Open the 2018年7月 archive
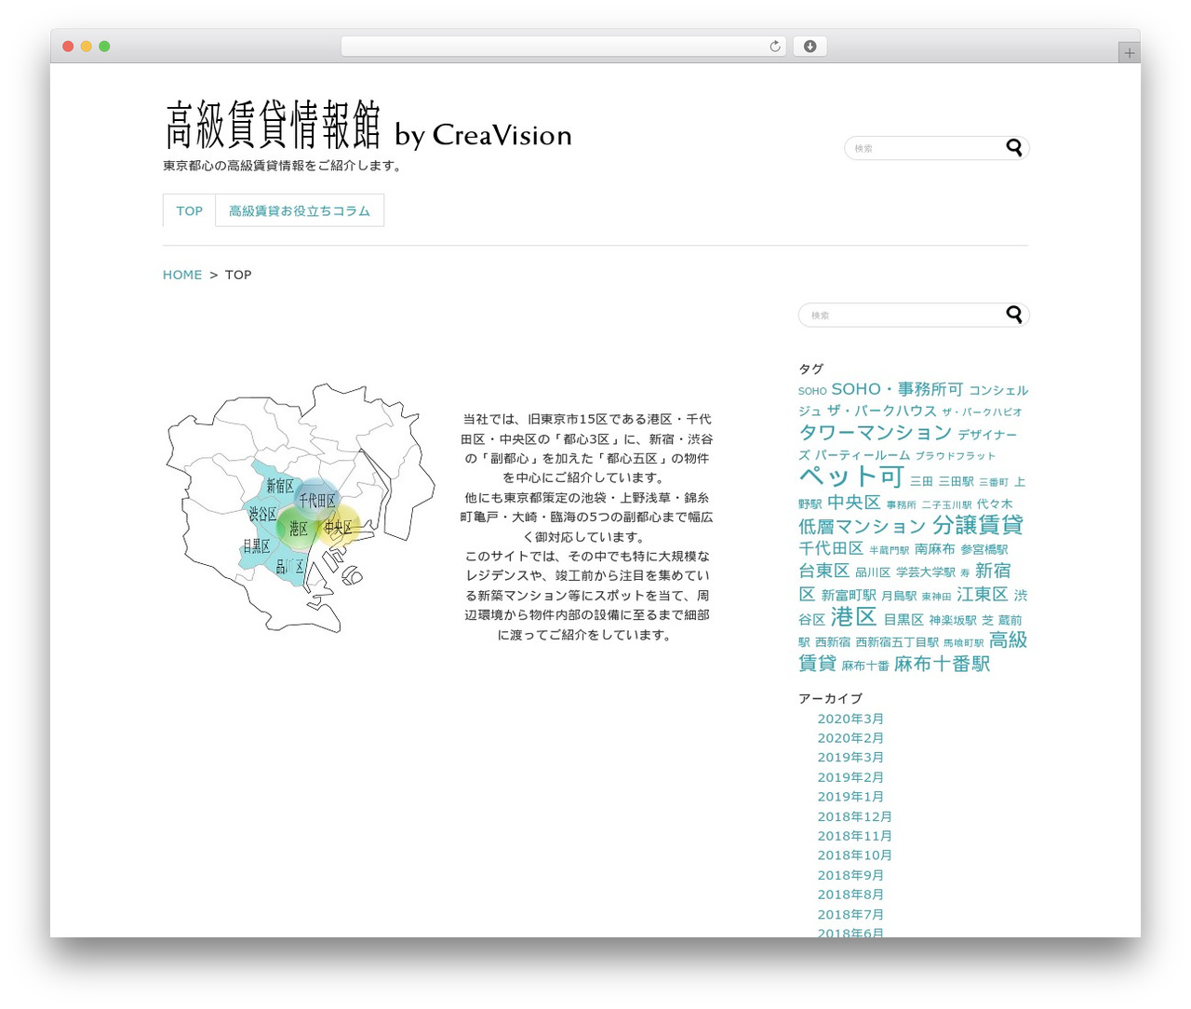The image size is (1191, 1009). coord(850,915)
